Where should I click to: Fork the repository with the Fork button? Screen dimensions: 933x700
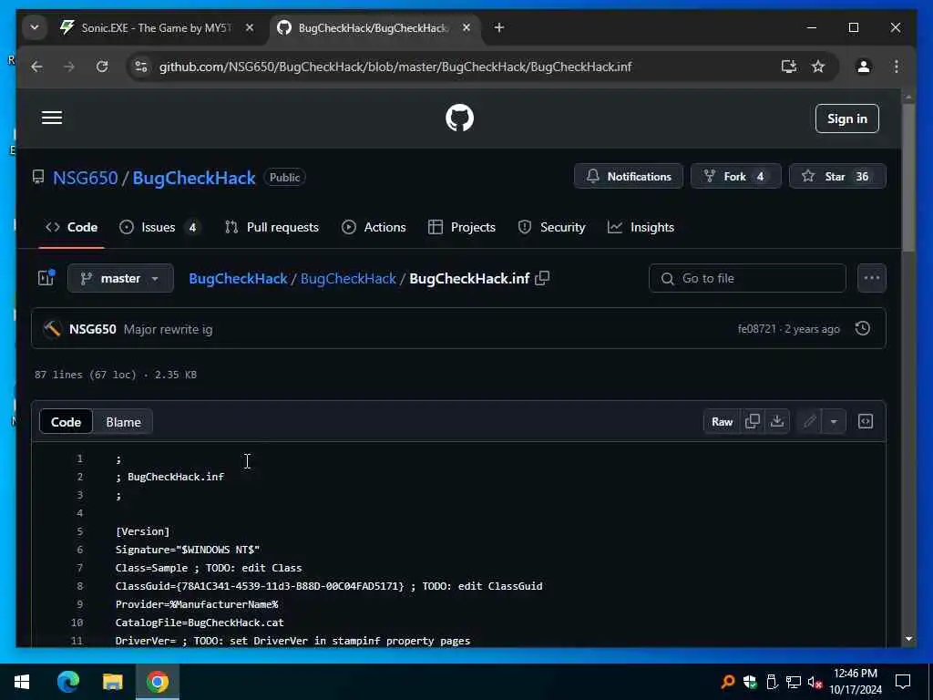tap(736, 176)
